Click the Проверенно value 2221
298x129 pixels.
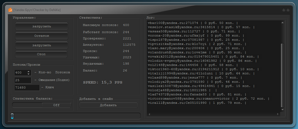pyautogui.click(x=127, y=38)
